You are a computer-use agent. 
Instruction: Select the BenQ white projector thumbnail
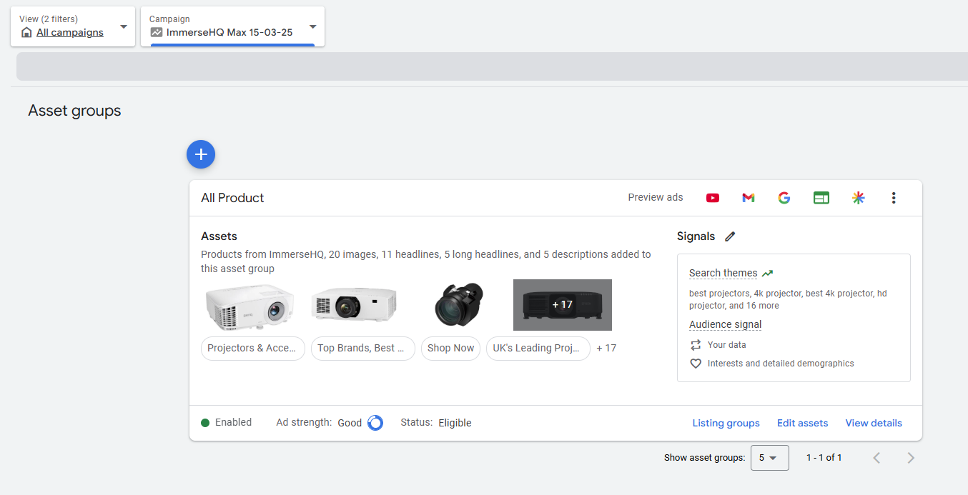coord(250,305)
